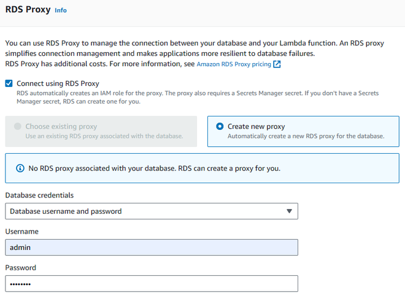Open the Amazon RDS Proxy pricing link
405x296 pixels.
pyautogui.click(x=233, y=64)
